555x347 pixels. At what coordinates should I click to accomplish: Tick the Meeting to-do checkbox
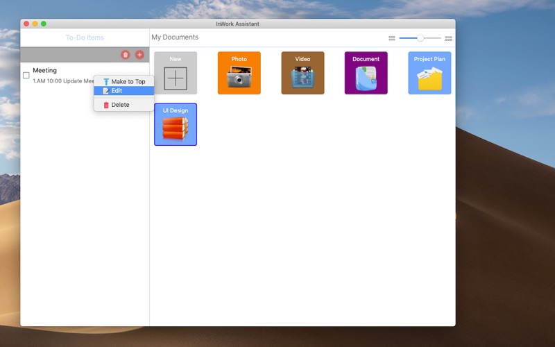tap(26, 76)
